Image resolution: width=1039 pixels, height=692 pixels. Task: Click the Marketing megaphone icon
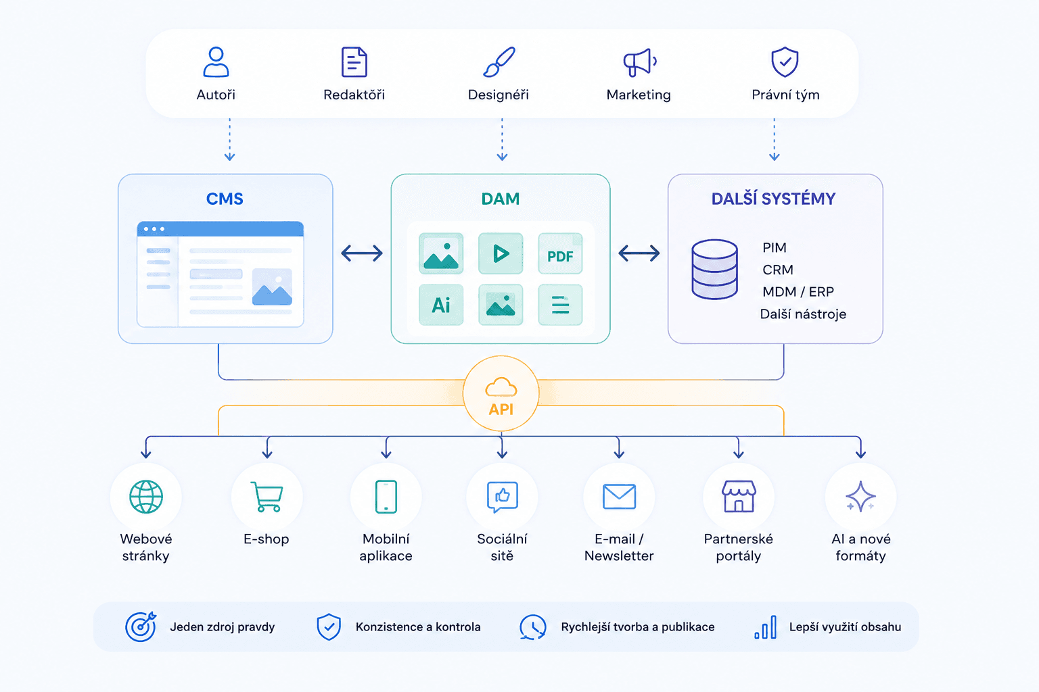pyautogui.click(x=640, y=63)
